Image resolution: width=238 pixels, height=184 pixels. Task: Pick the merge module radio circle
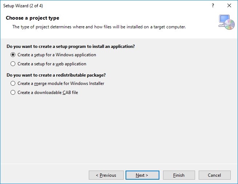coord(13,83)
